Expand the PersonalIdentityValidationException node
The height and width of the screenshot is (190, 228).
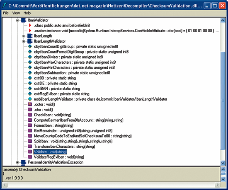[x=17, y=162]
